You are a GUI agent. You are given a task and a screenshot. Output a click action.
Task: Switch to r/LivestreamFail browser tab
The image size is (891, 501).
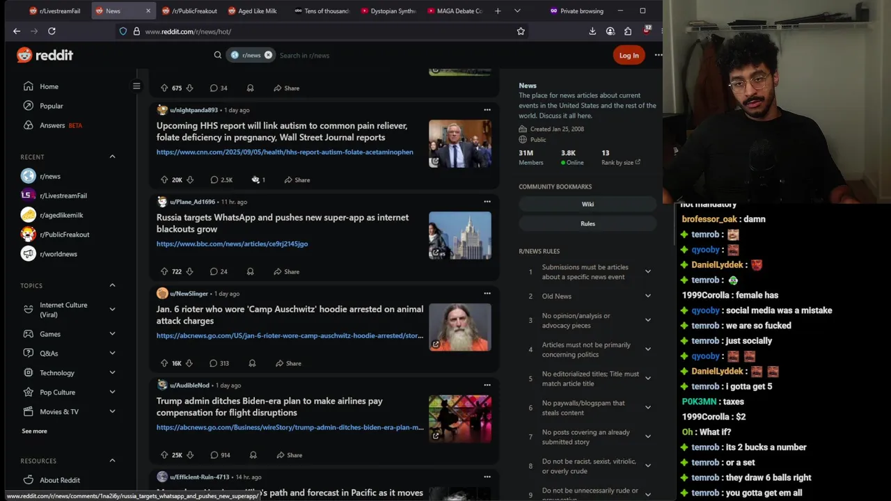pyautogui.click(x=57, y=11)
